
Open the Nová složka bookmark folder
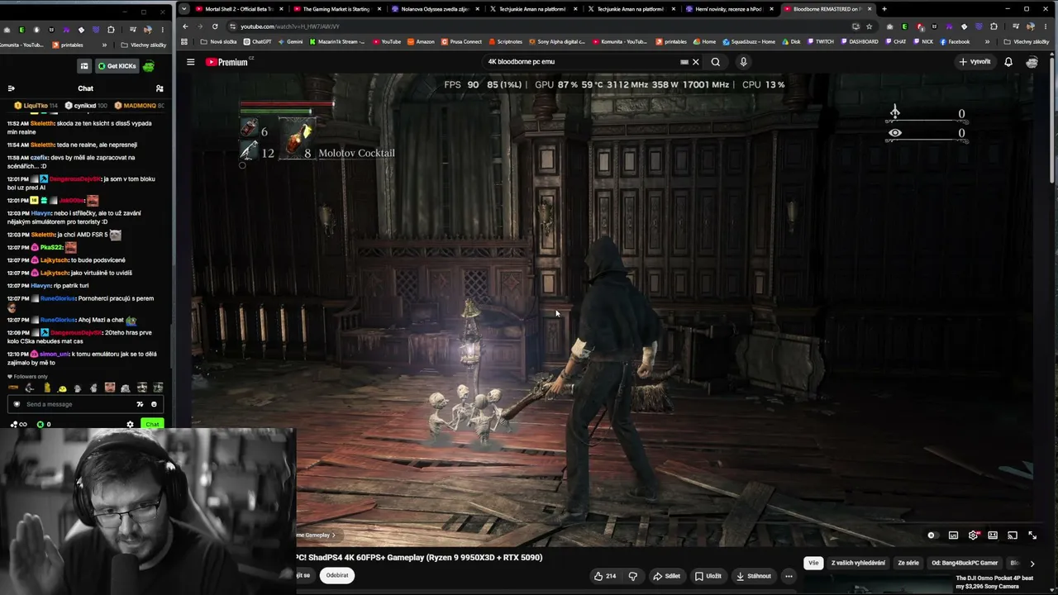coord(219,41)
